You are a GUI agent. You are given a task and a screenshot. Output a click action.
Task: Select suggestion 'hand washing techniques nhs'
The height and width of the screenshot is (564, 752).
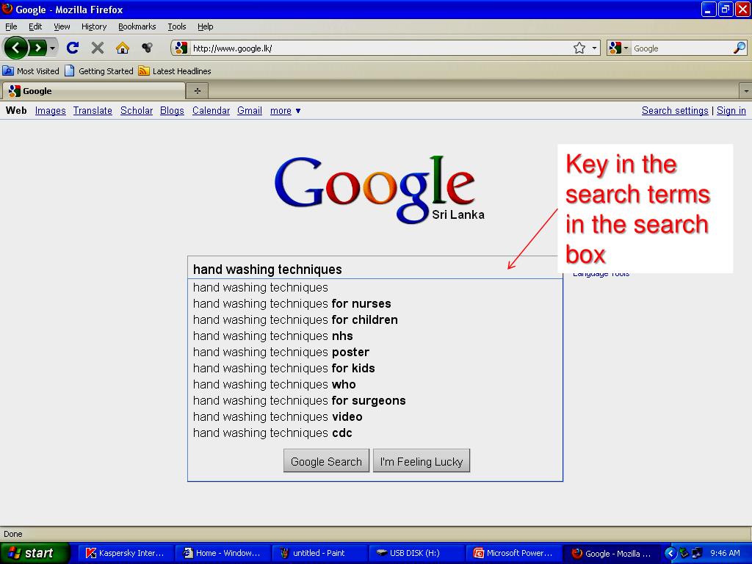[x=375, y=336]
